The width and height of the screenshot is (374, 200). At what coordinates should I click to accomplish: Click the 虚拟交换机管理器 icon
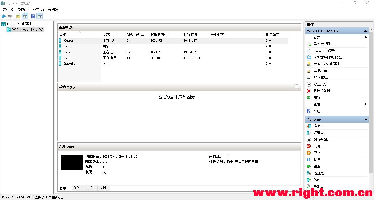pos(309,58)
